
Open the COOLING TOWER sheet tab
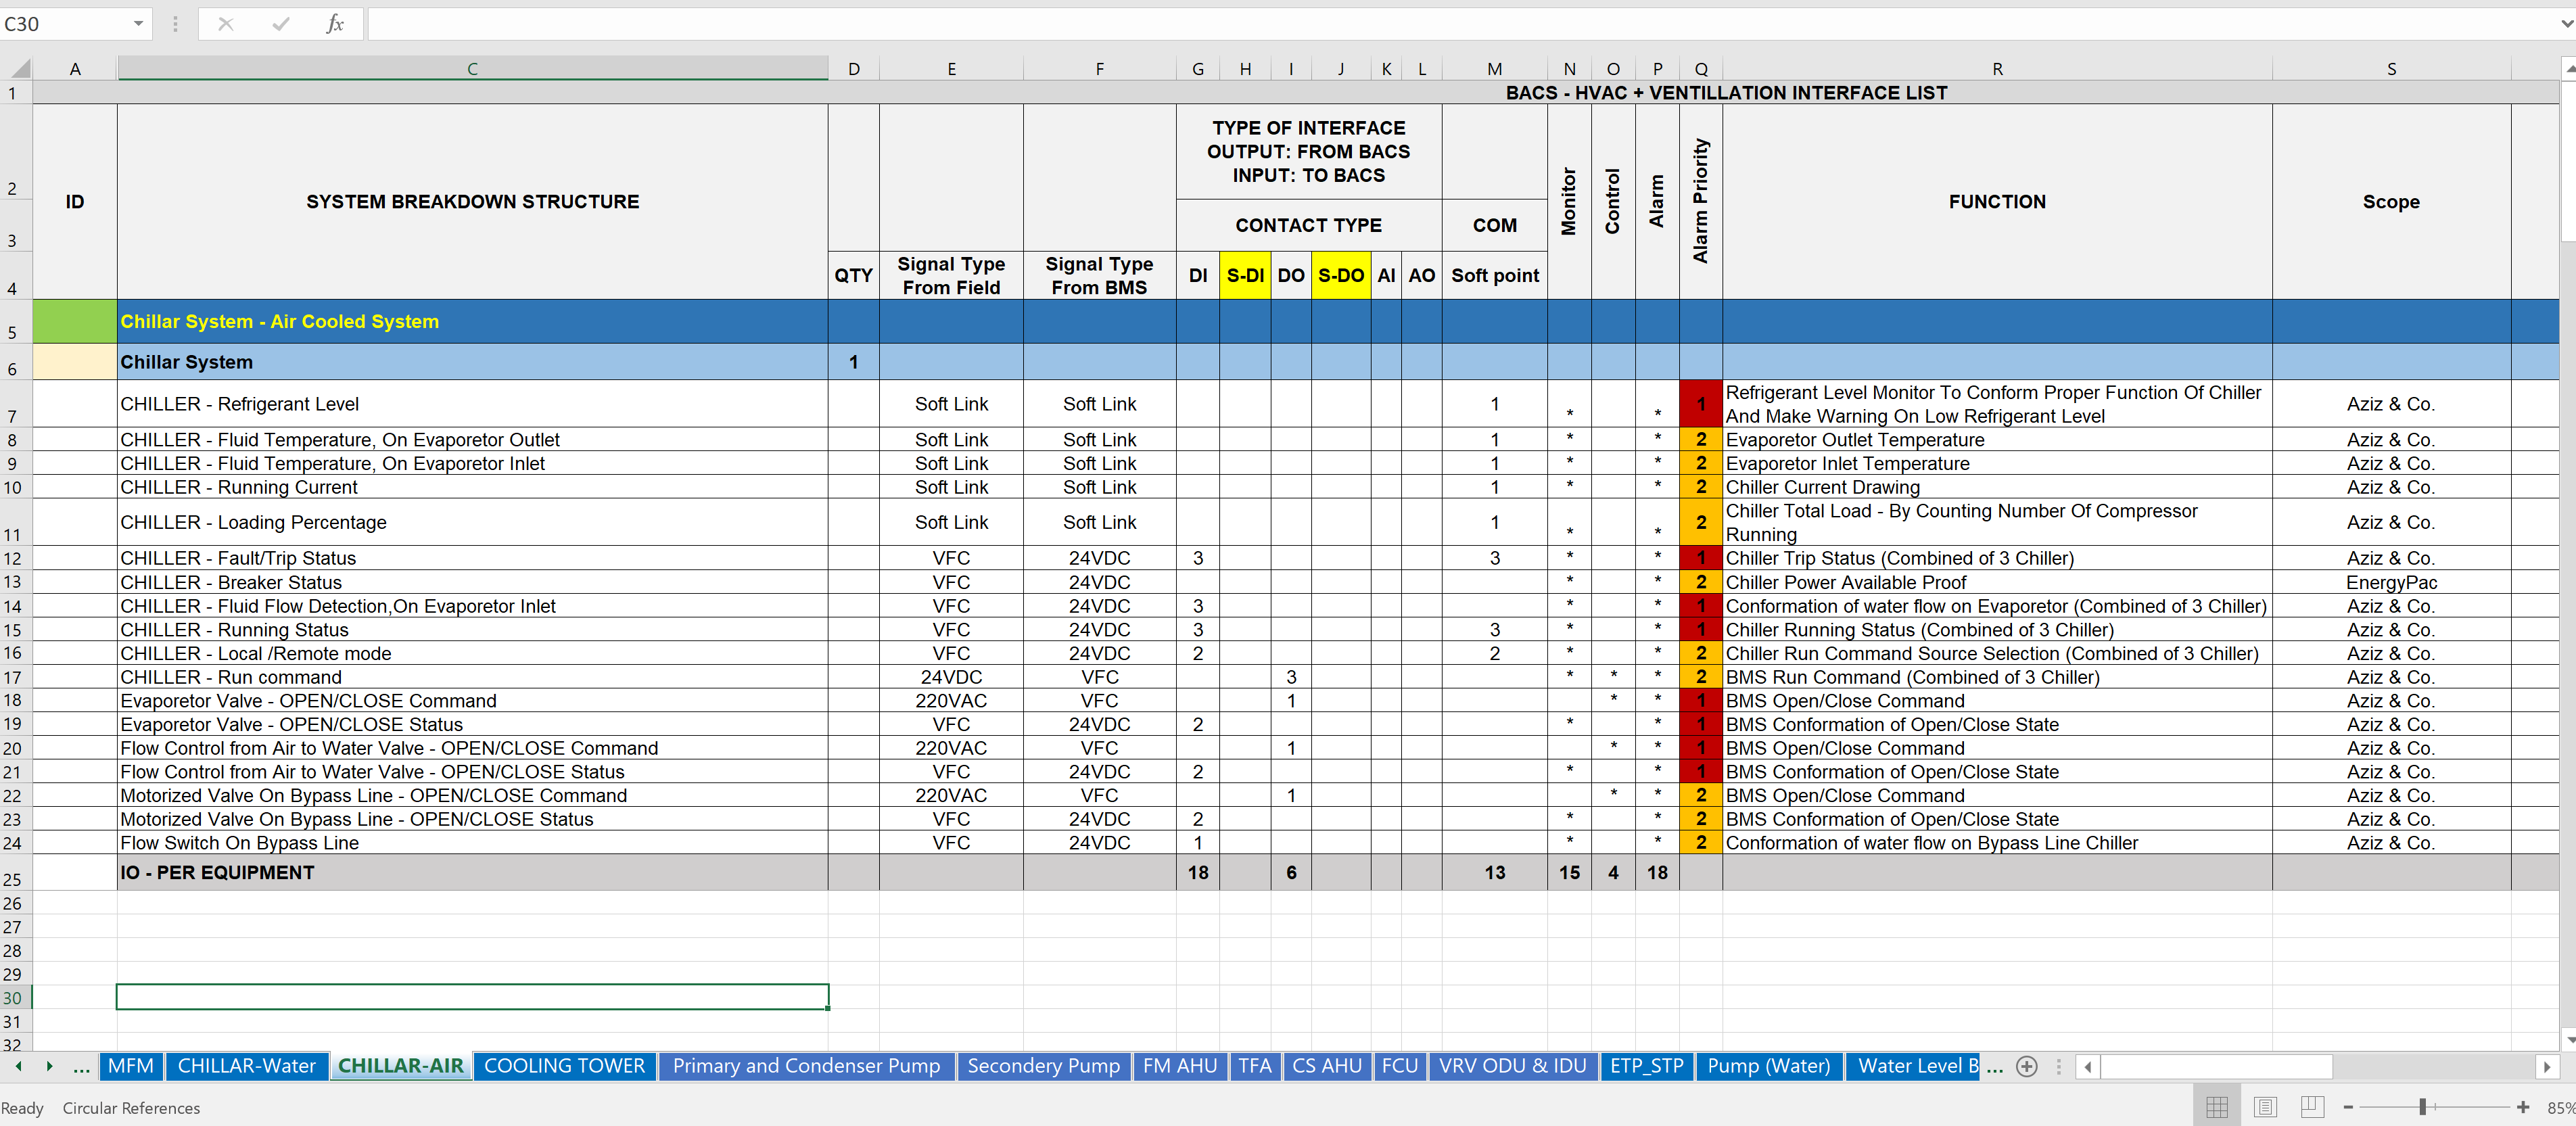564,1066
